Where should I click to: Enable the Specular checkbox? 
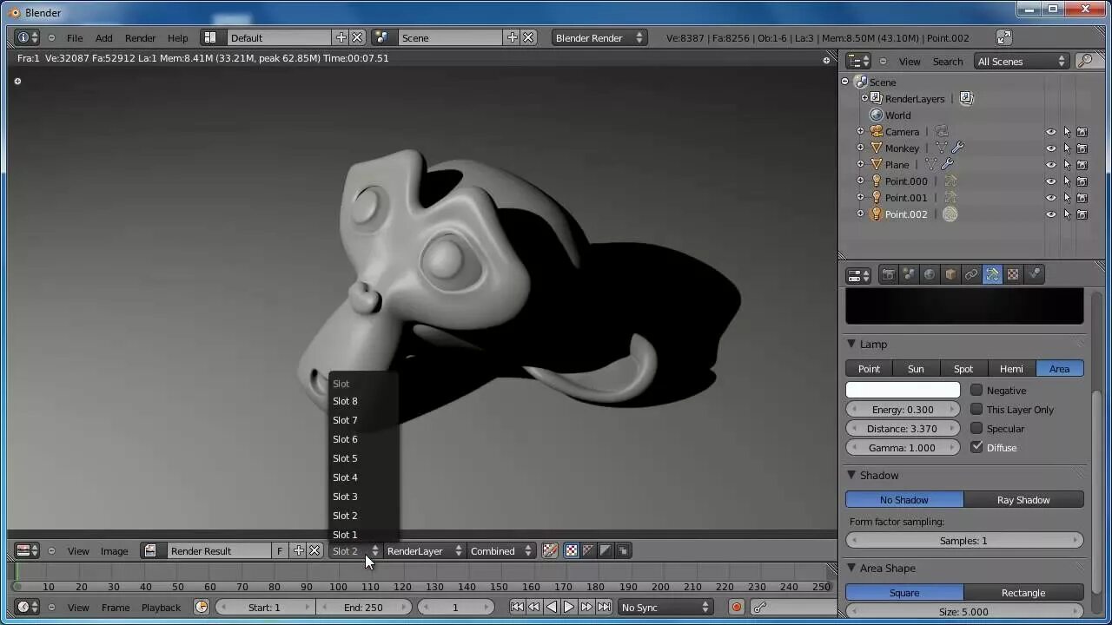976,428
